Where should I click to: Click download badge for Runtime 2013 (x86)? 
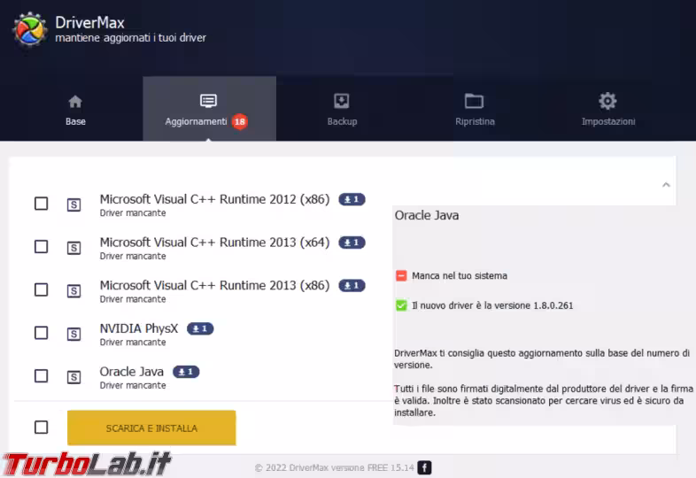click(352, 285)
